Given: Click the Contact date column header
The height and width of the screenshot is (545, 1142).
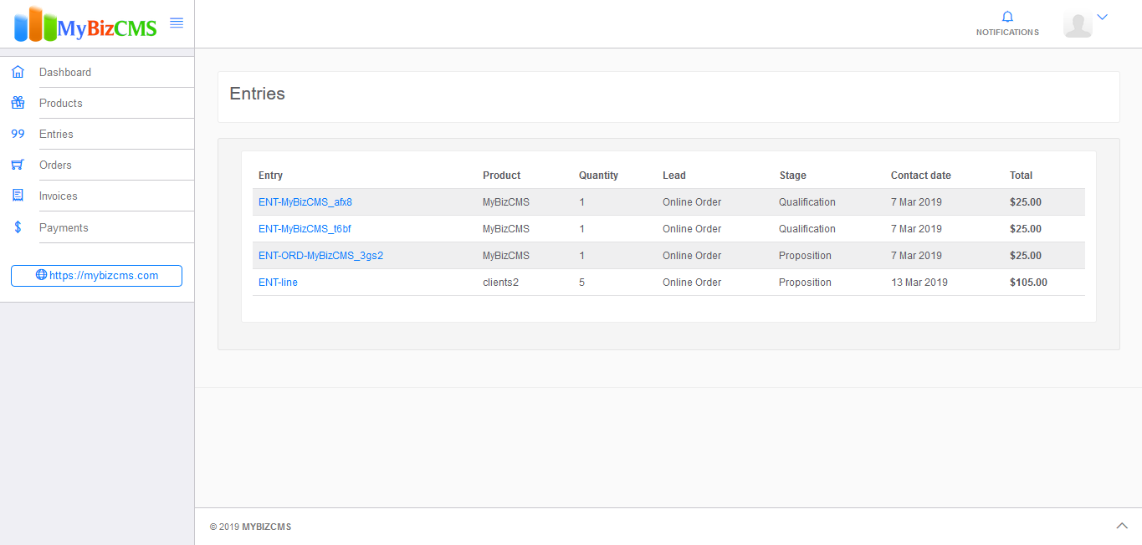Looking at the screenshot, I should pyautogui.click(x=920, y=176).
